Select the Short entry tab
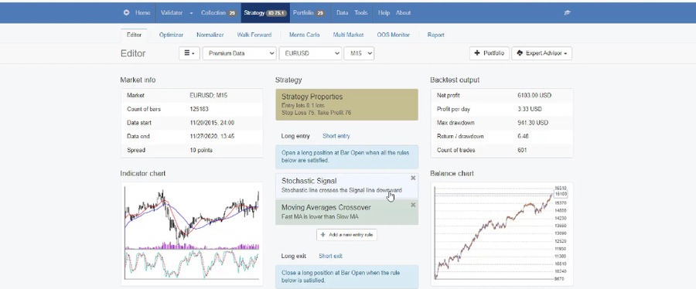 click(x=336, y=136)
